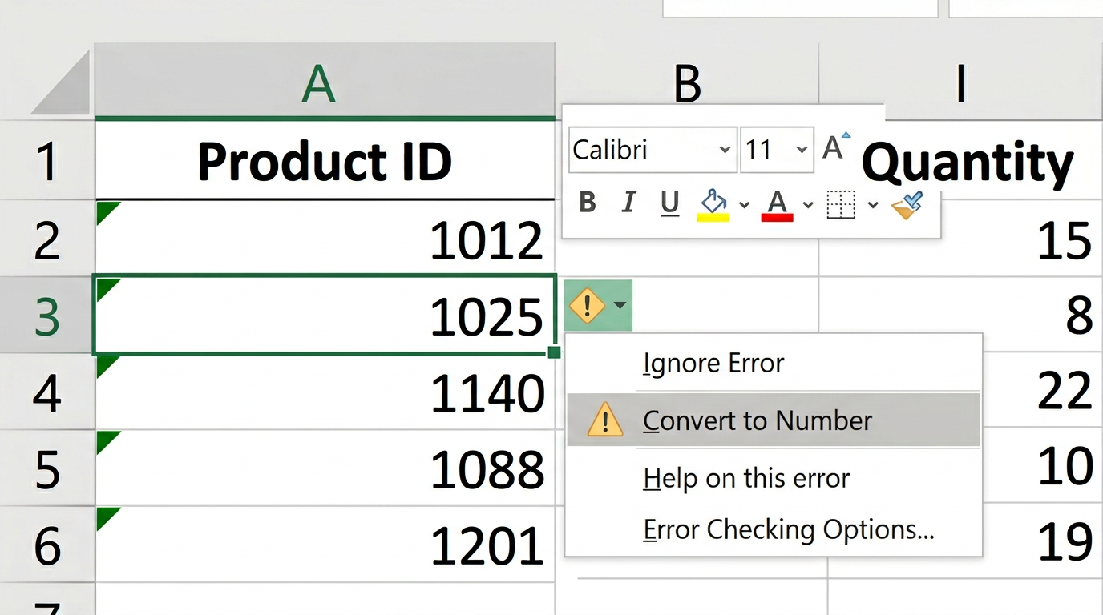Toggle Bold in the mini toolbar
Image resolution: width=1103 pixels, height=615 pixels.
pos(588,203)
